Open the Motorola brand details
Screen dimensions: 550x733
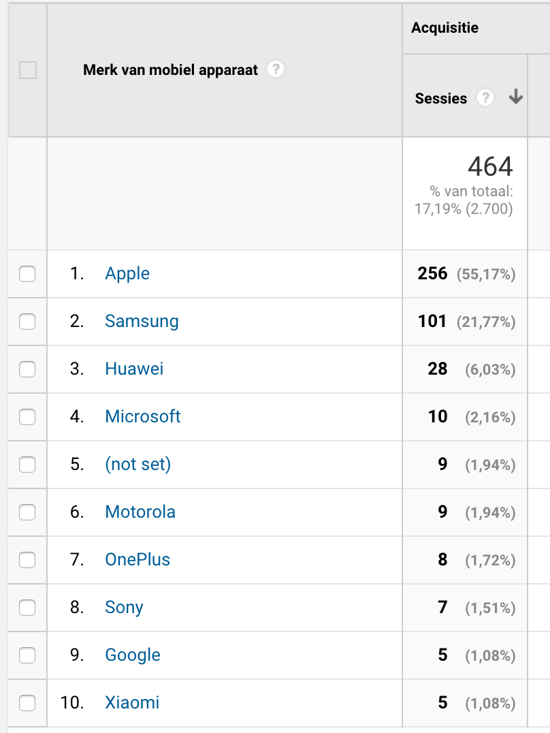(140, 512)
